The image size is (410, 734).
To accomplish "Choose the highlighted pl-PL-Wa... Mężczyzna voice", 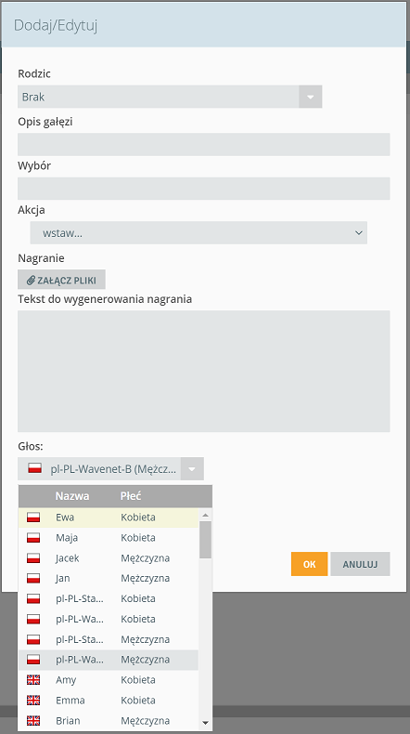I will tap(109, 660).
